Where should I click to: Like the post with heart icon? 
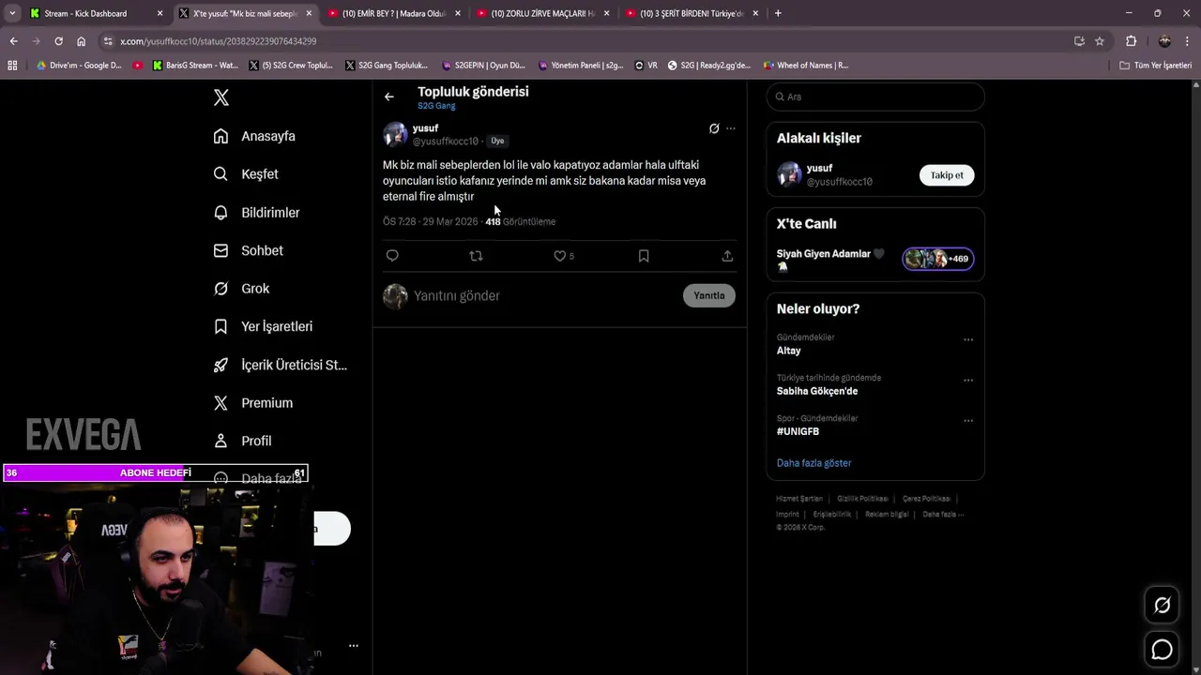click(x=559, y=256)
